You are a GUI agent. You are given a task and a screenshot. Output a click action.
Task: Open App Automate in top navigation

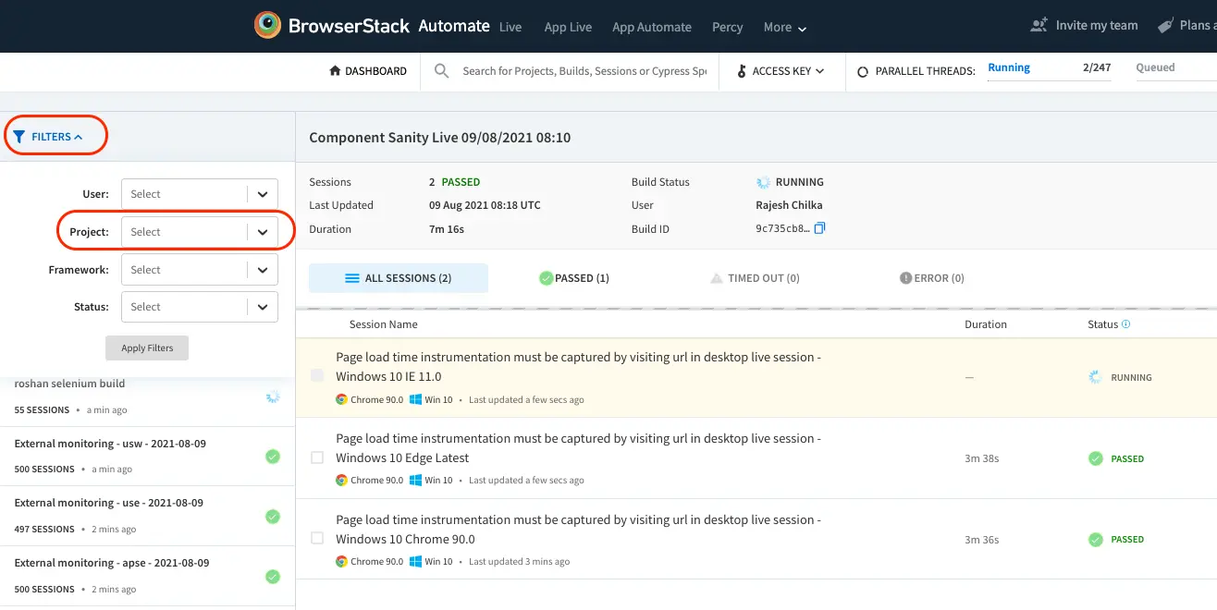pyautogui.click(x=651, y=27)
